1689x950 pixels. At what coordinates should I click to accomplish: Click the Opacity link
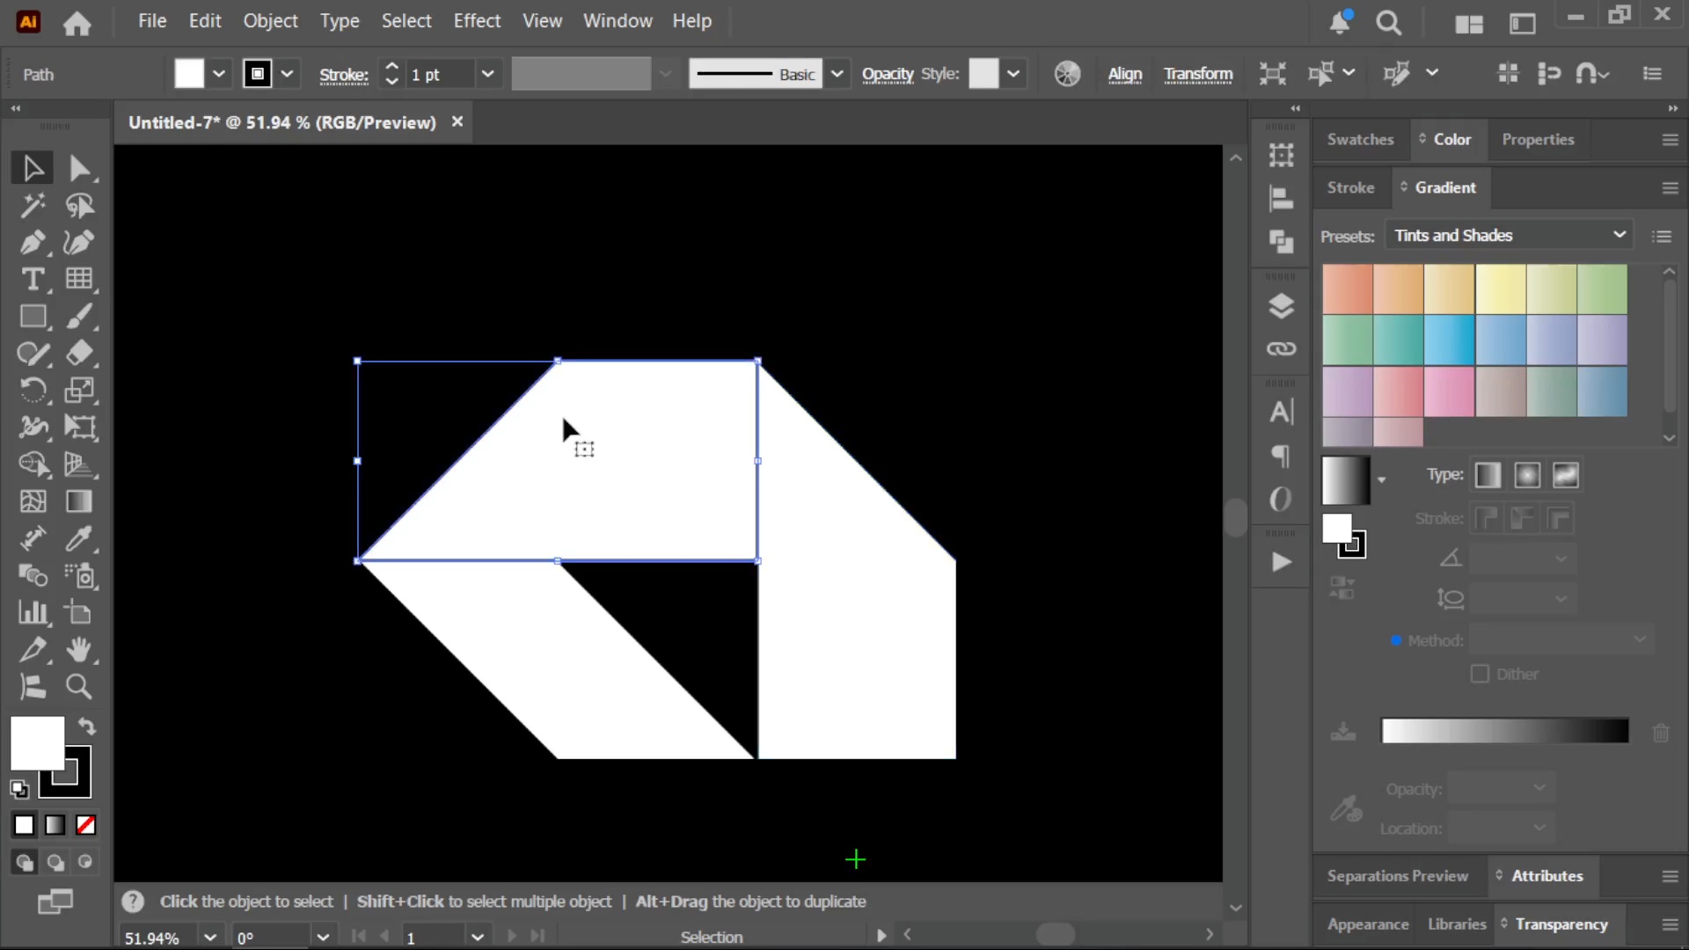pos(888,74)
